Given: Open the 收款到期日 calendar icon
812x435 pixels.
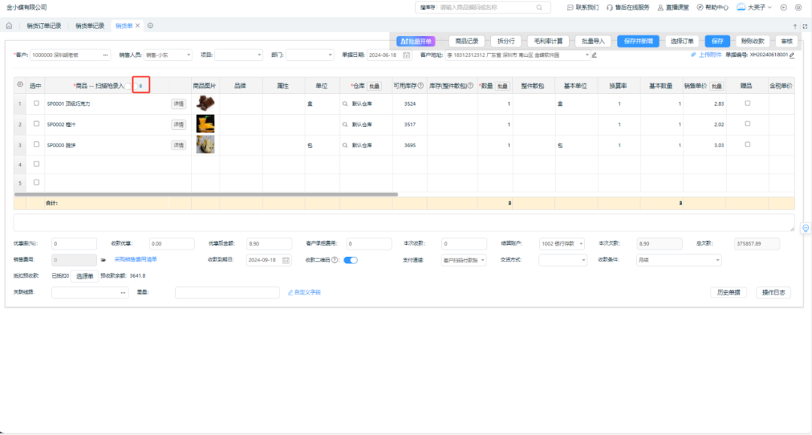Looking at the screenshot, I should pyautogui.click(x=286, y=260).
